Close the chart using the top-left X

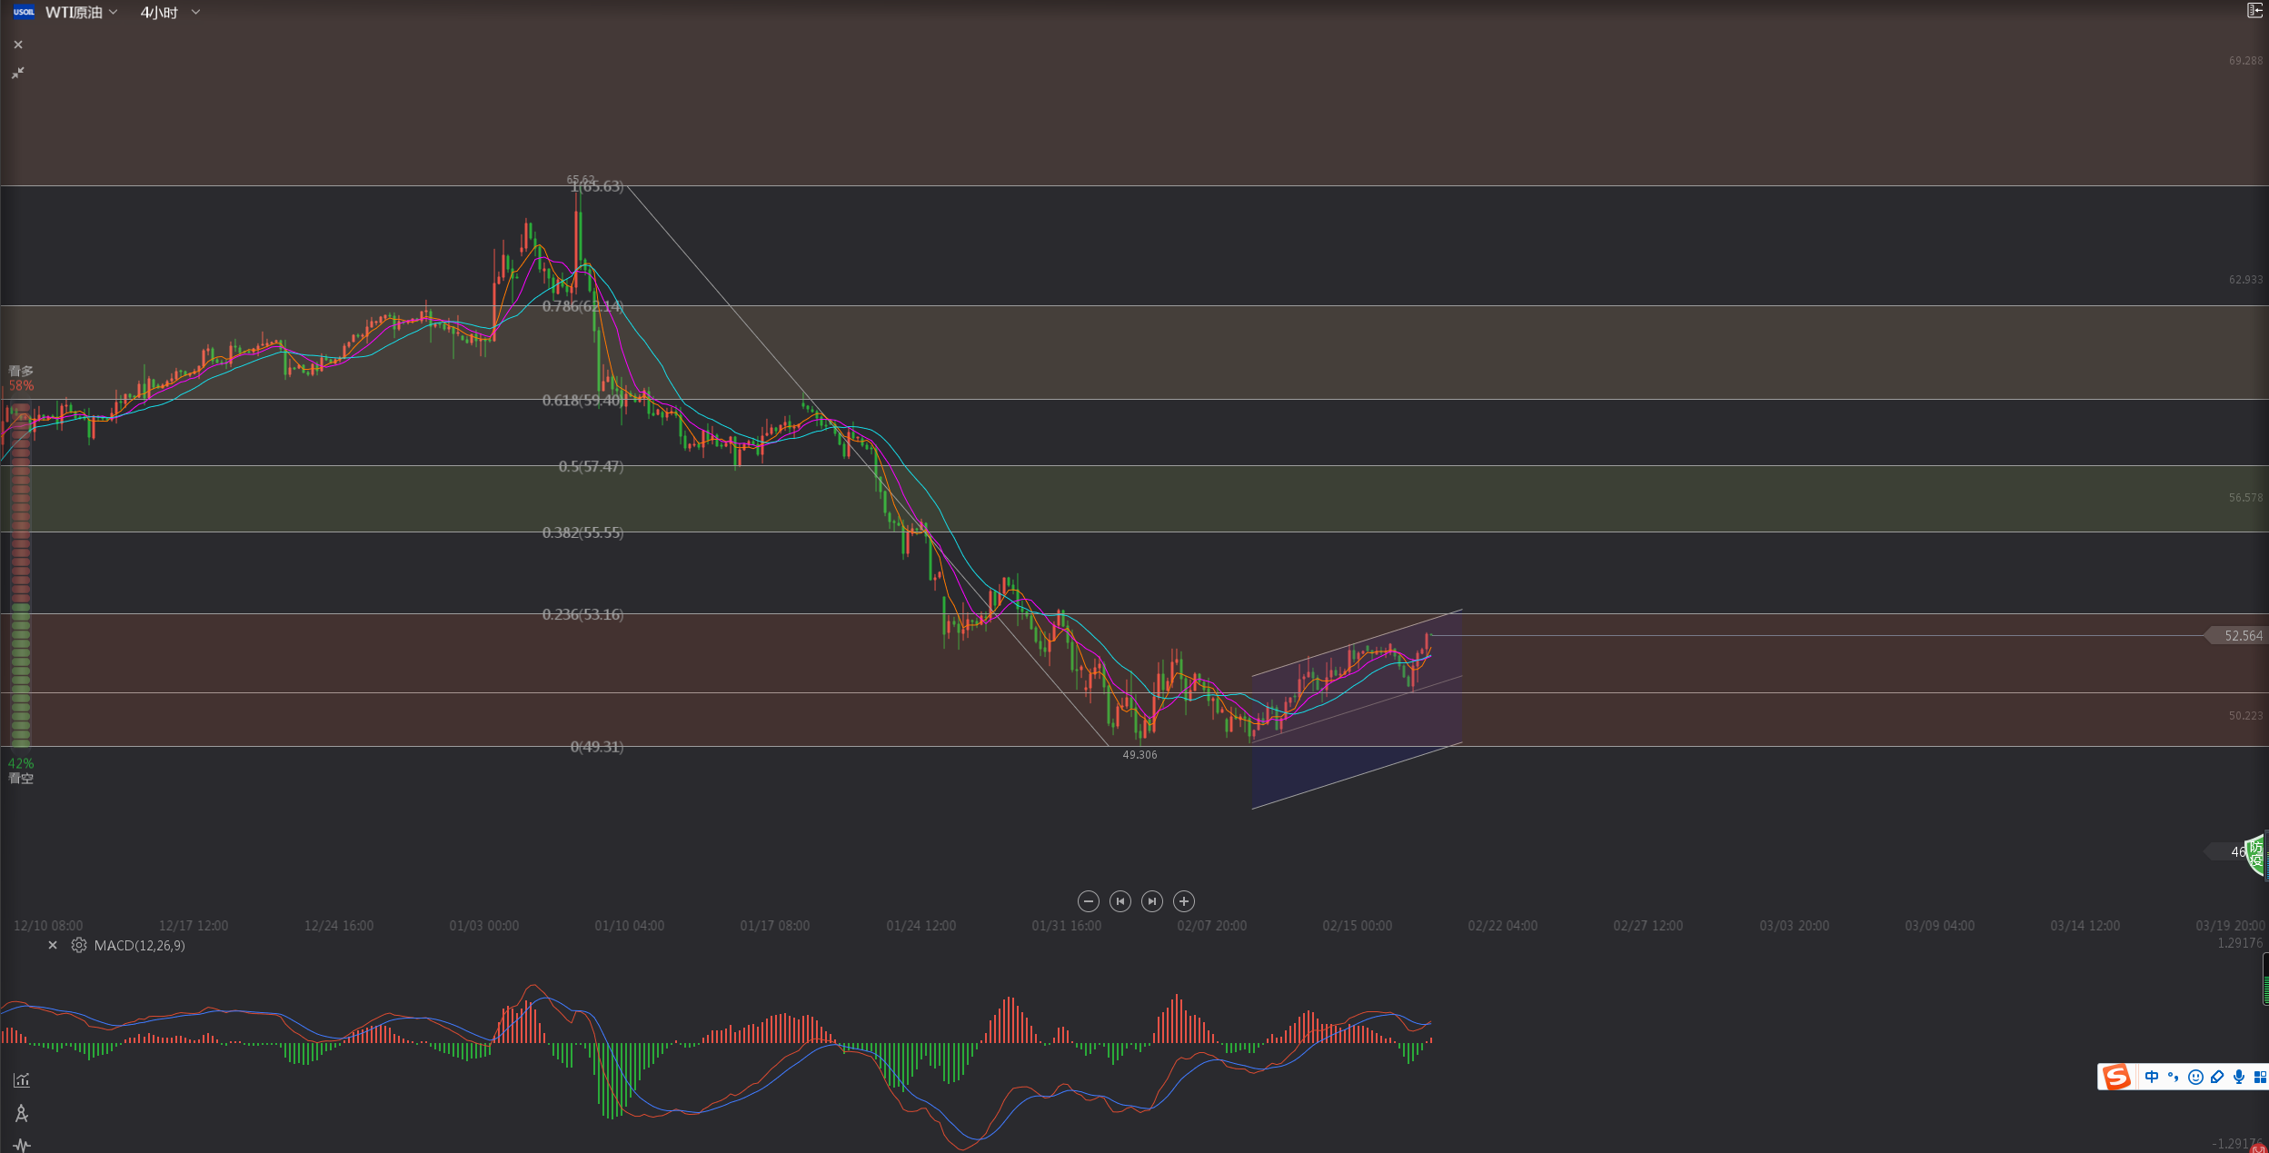18,45
